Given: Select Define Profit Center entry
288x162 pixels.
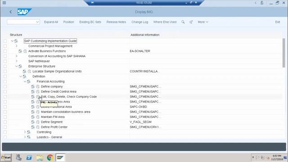Looking at the screenshot, I should coord(54,127).
